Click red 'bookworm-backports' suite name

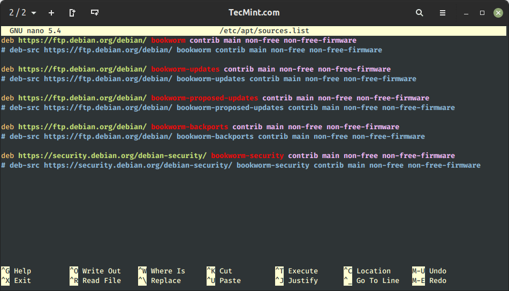tap(189, 127)
